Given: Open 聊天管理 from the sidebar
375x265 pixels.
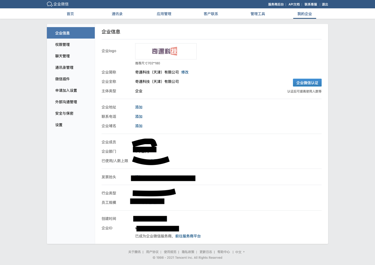Looking at the screenshot, I should tap(63, 56).
